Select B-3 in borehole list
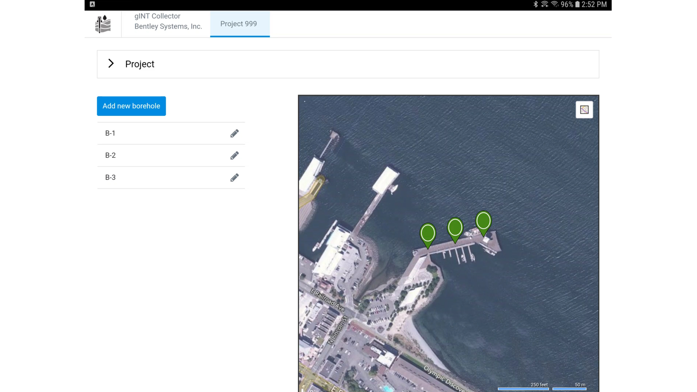This screenshot has width=697, height=392. point(110,177)
